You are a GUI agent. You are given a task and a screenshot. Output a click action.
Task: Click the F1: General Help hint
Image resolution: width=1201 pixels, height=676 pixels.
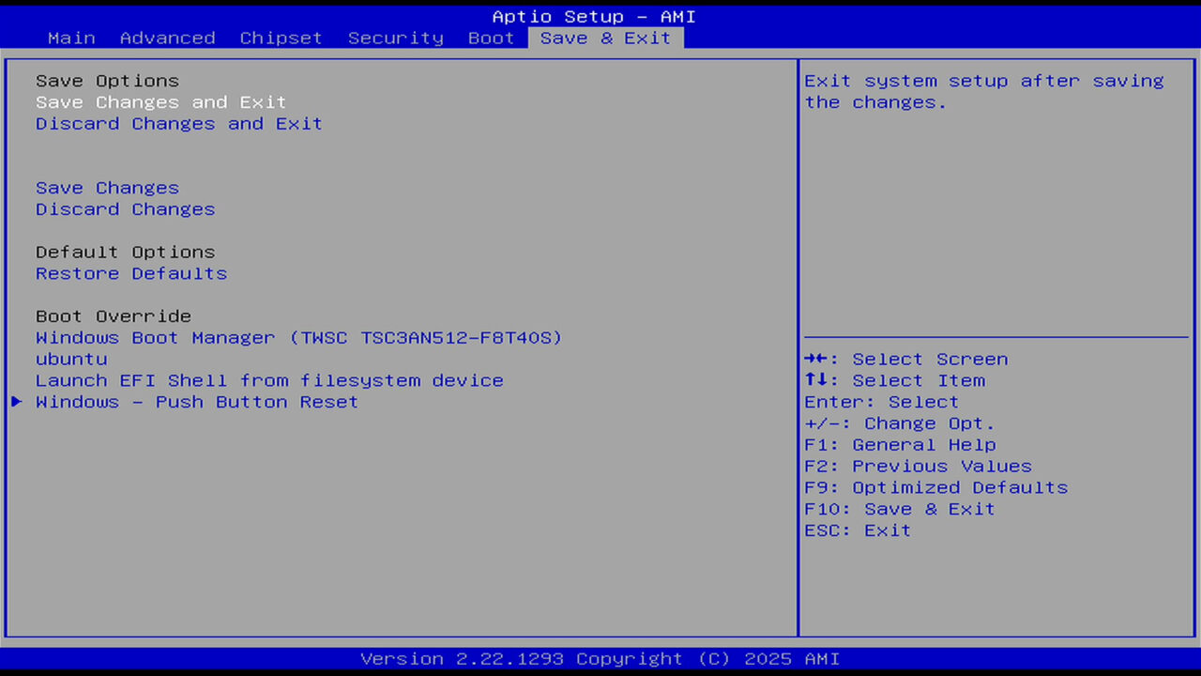[x=900, y=445]
